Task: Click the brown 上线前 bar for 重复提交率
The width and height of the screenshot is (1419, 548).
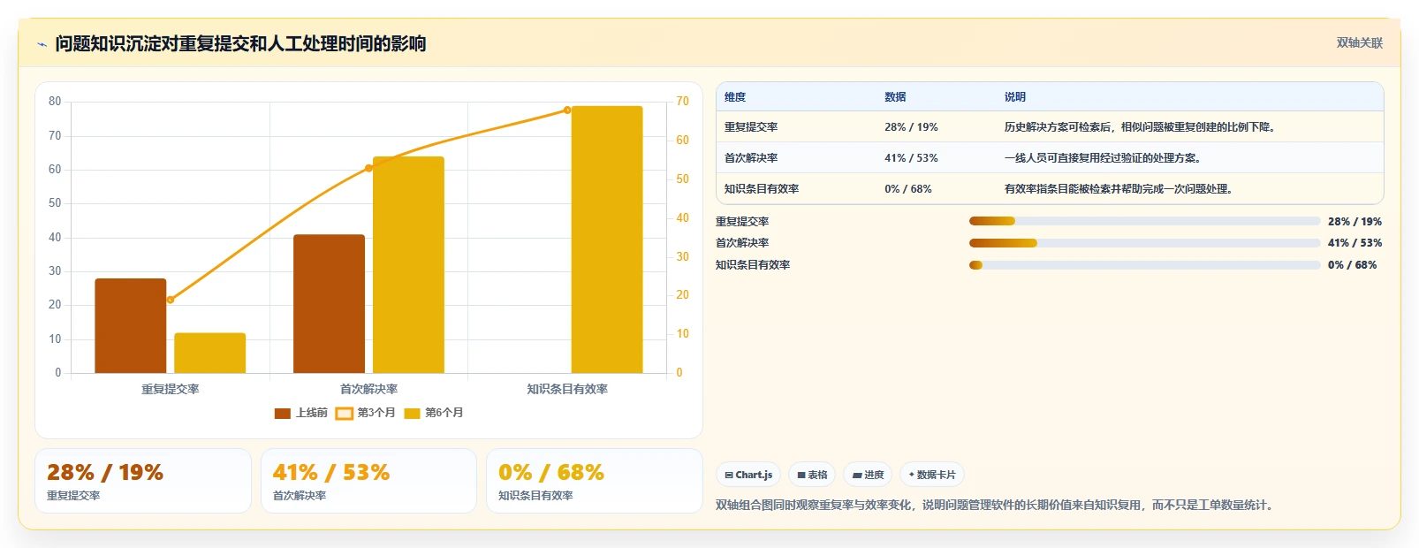Action: tap(131, 325)
